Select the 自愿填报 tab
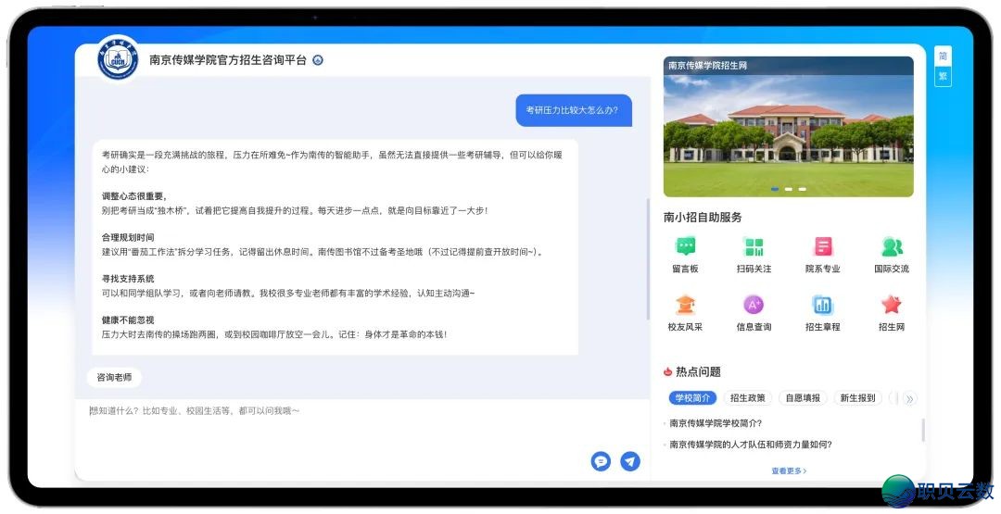The height and width of the screenshot is (514, 1001). tap(803, 398)
